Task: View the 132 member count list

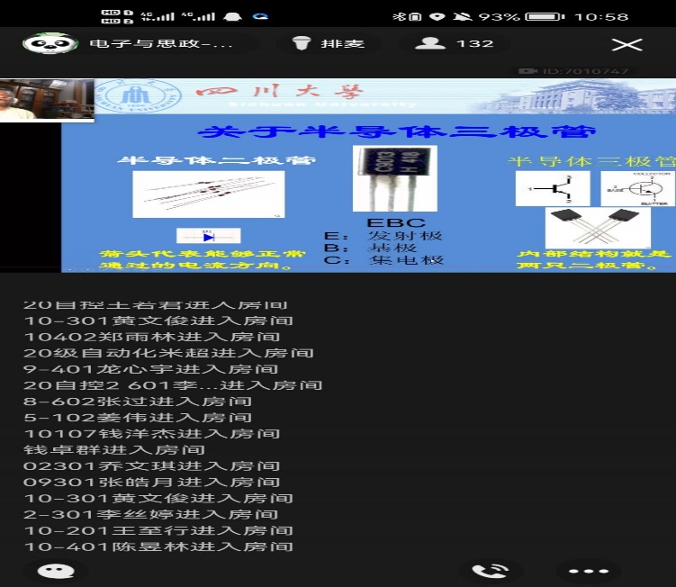Action: coord(474,43)
